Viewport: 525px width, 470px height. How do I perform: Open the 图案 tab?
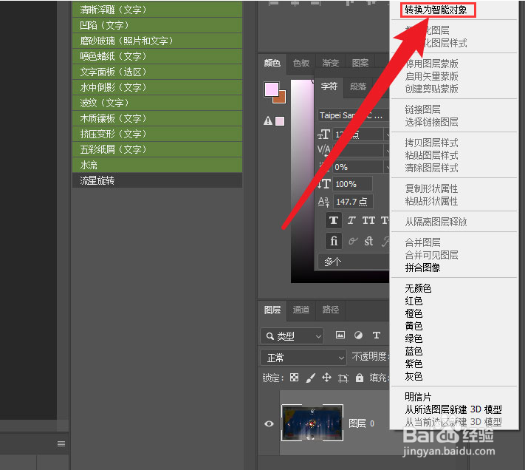coord(360,63)
